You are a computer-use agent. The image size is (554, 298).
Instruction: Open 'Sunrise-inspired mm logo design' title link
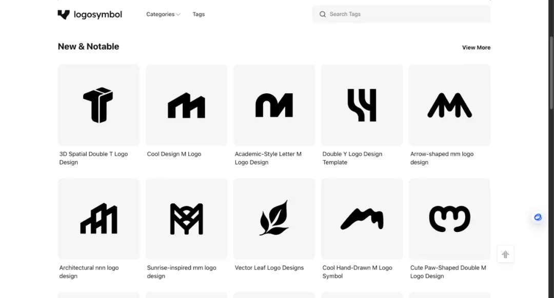coord(182,272)
